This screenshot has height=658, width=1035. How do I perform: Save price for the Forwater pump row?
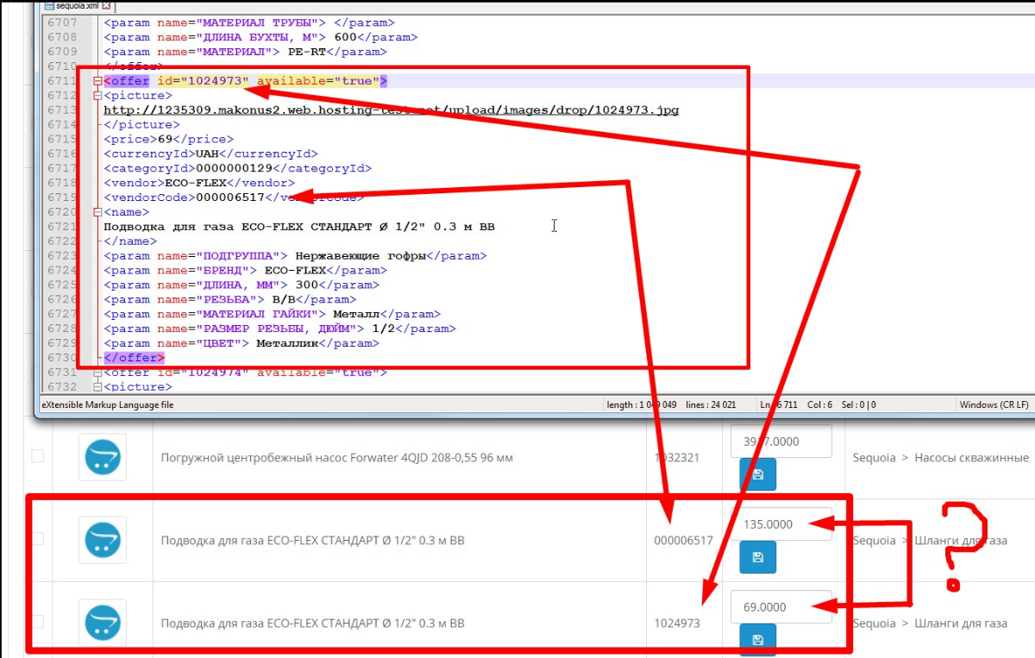coord(757,474)
